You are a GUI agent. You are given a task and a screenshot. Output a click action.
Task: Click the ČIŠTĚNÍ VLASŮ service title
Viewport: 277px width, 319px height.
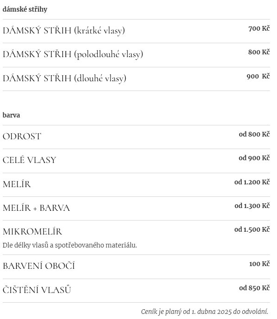pyautogui.click(x=37, y=290)
